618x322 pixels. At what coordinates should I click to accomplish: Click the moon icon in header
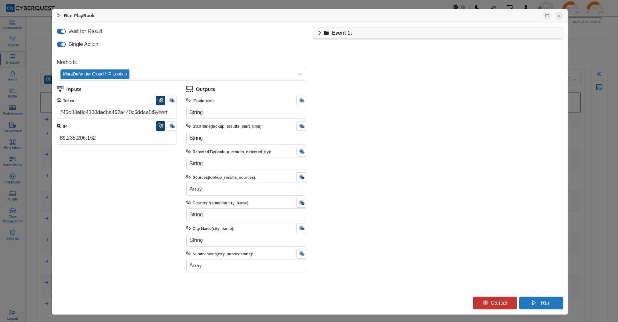click(477, 7)
